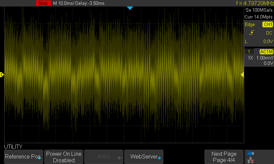The width and height of the screenshot is (274, 164).
Task: Click the 1.00mV/ vertical scale value
Action: (x=264, y=58)
